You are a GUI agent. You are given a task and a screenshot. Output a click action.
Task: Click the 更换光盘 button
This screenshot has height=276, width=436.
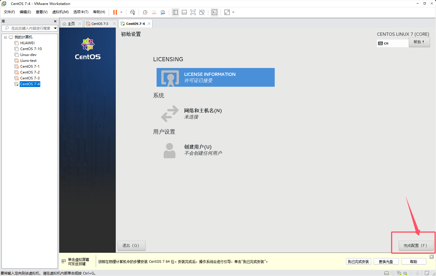(x=386, y=262)
